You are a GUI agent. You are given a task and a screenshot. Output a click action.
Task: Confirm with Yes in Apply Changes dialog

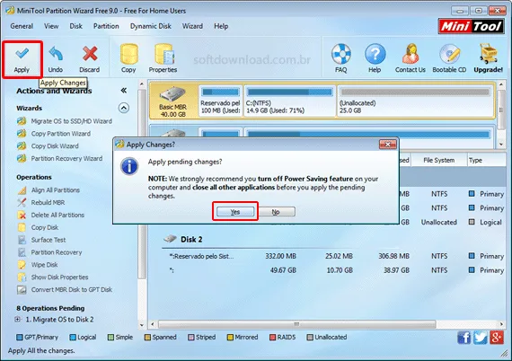[x=235, y=212]
